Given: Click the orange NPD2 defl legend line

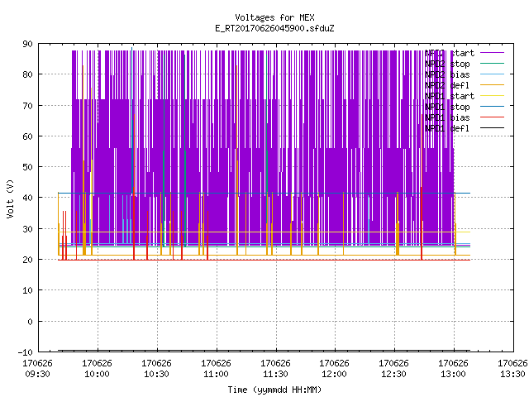Looking at the screenshot, I should point(492,84).
